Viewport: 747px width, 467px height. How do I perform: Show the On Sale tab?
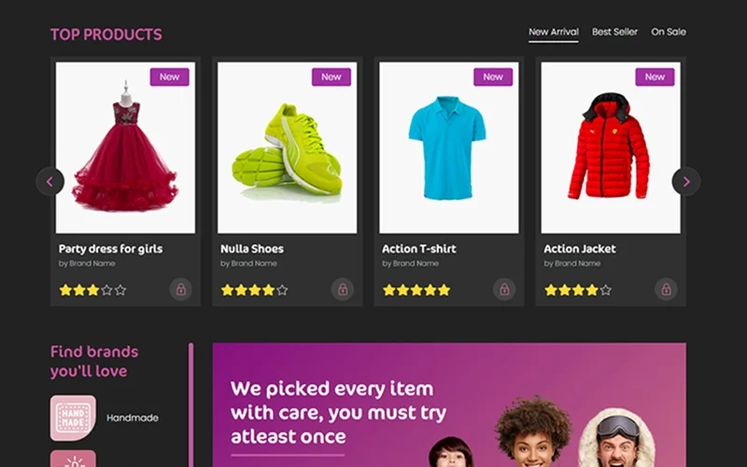tap(669, 32)
